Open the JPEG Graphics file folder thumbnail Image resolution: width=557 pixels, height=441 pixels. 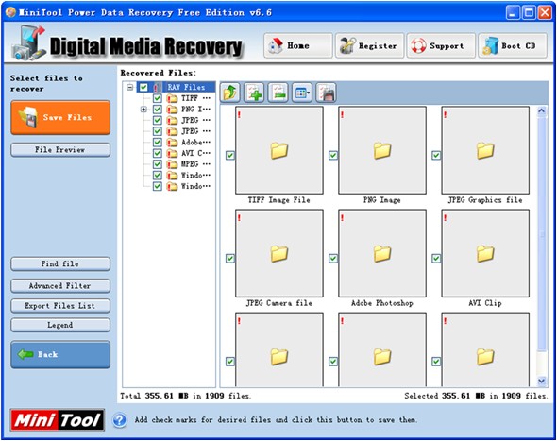[485, 150]
